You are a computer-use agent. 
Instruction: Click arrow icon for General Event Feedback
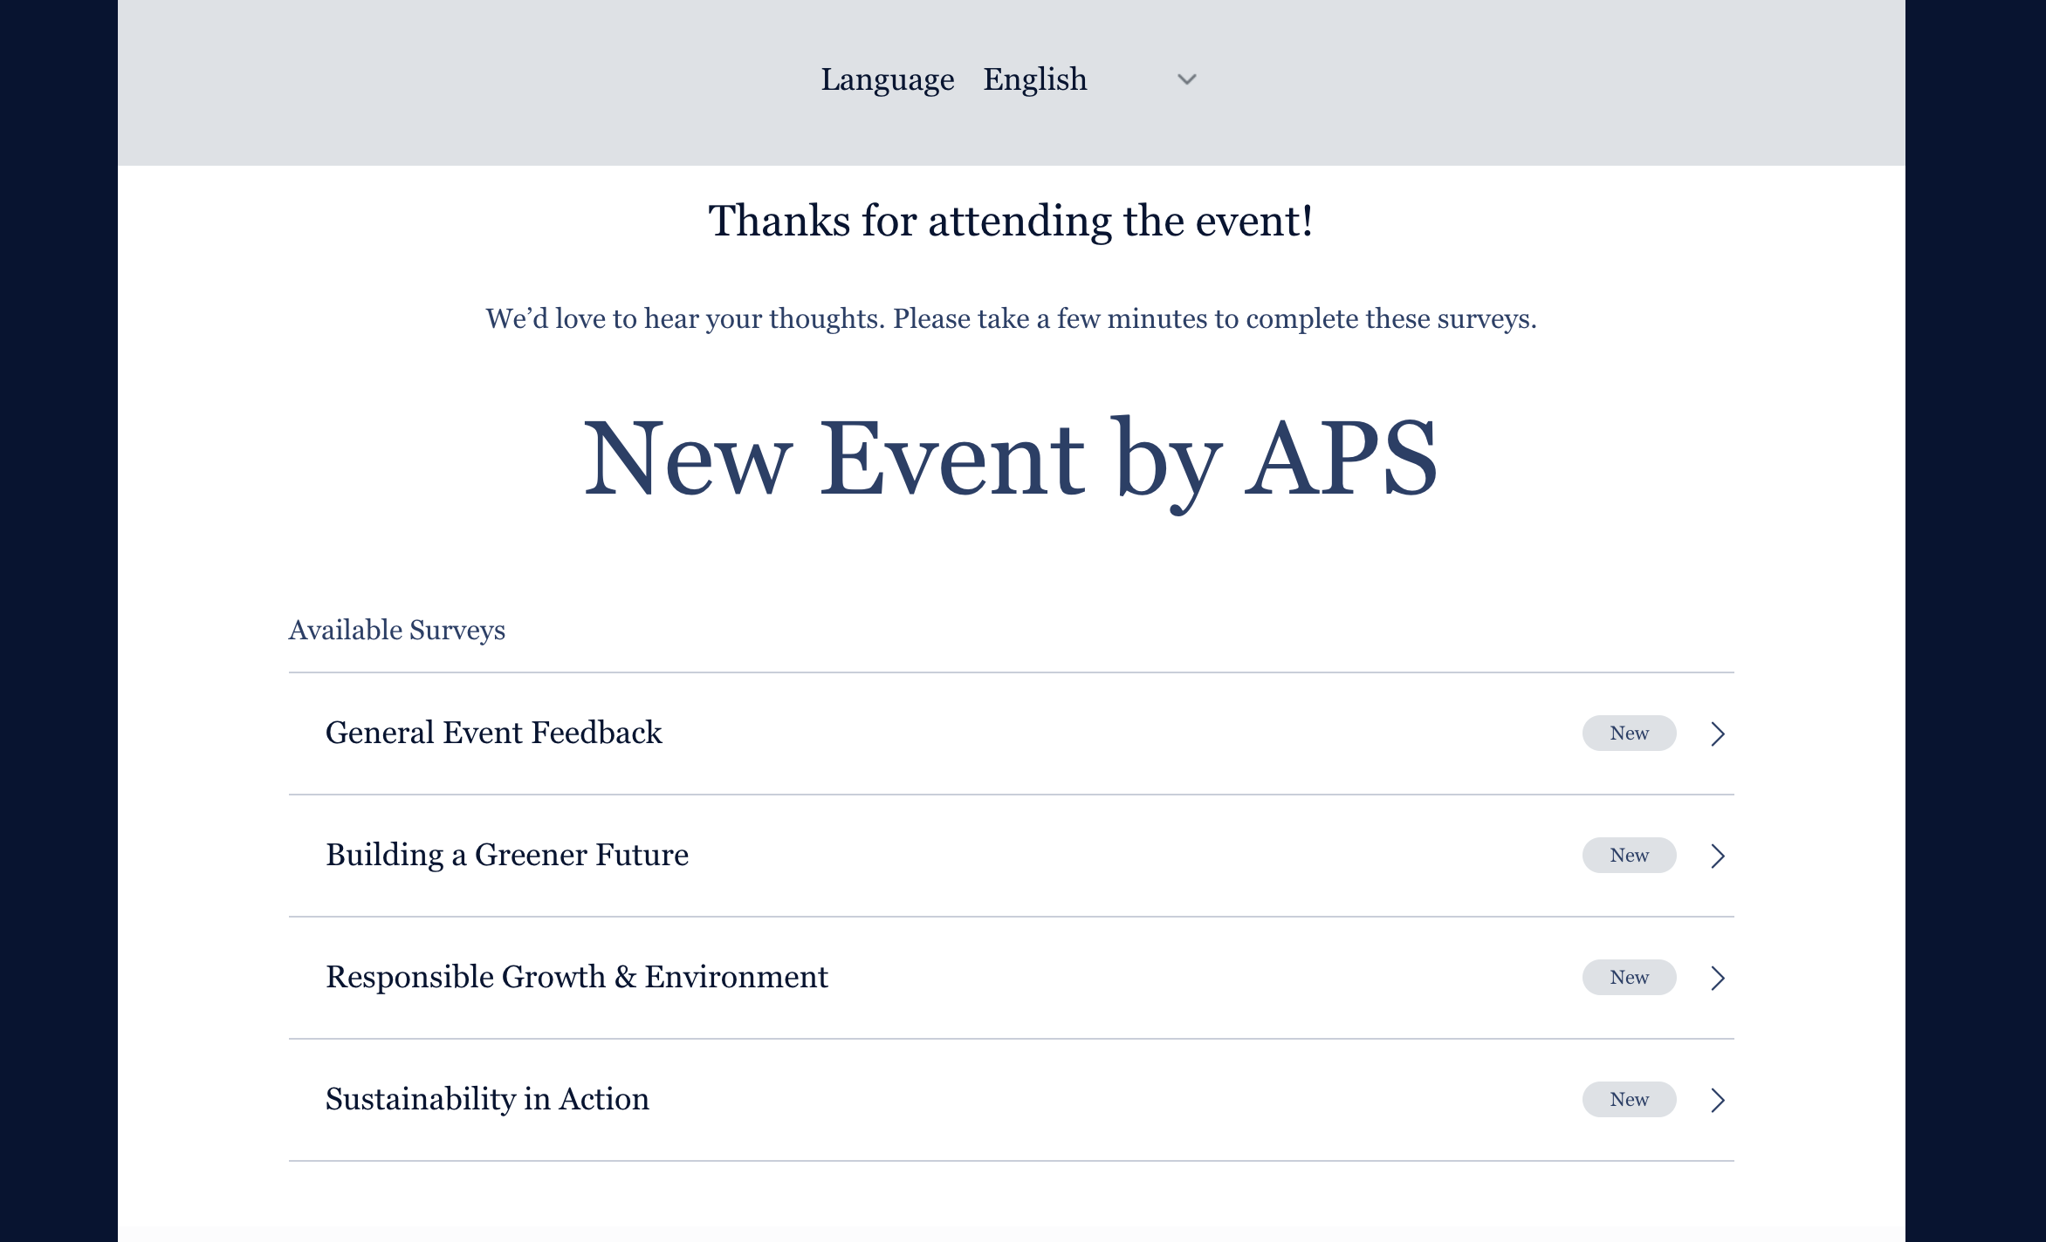pos(1717,734)
